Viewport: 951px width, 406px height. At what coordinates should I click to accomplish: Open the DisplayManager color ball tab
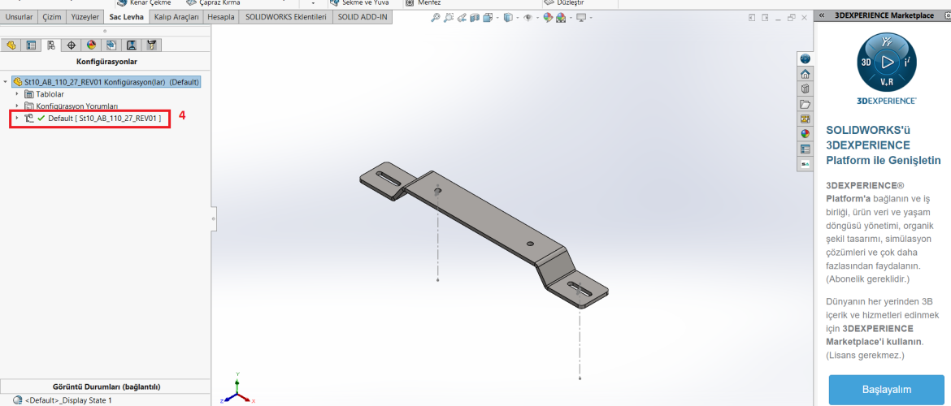tap(91, 45)
